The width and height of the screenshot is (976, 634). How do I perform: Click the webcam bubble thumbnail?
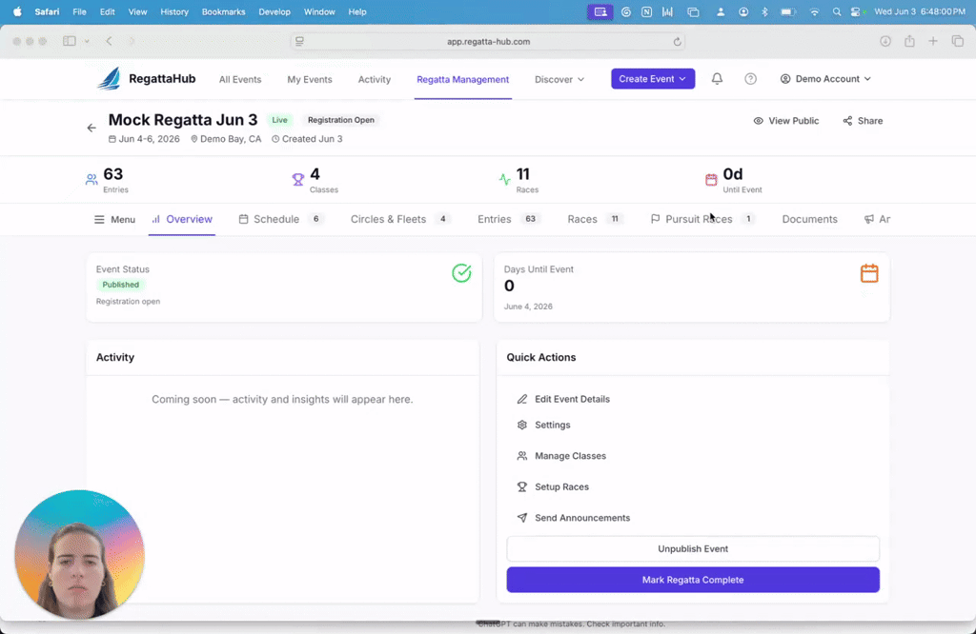[x=80, y=554]
